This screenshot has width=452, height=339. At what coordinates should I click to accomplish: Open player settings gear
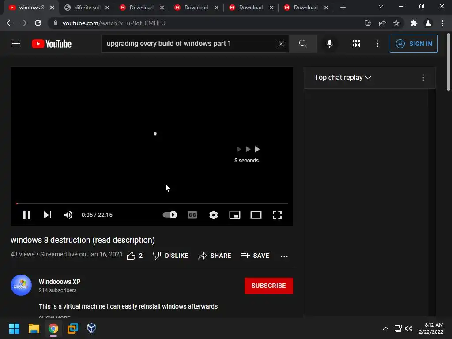tap(214, 215)
